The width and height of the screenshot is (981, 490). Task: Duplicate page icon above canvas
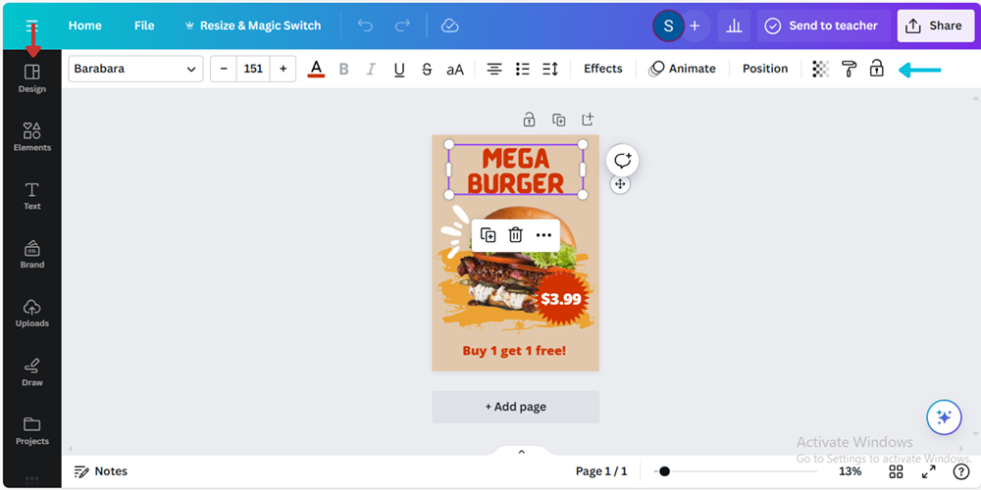[x=559, y=119]
